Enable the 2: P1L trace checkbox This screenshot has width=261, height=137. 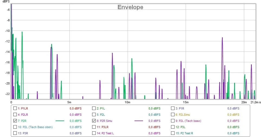point(94,108)
